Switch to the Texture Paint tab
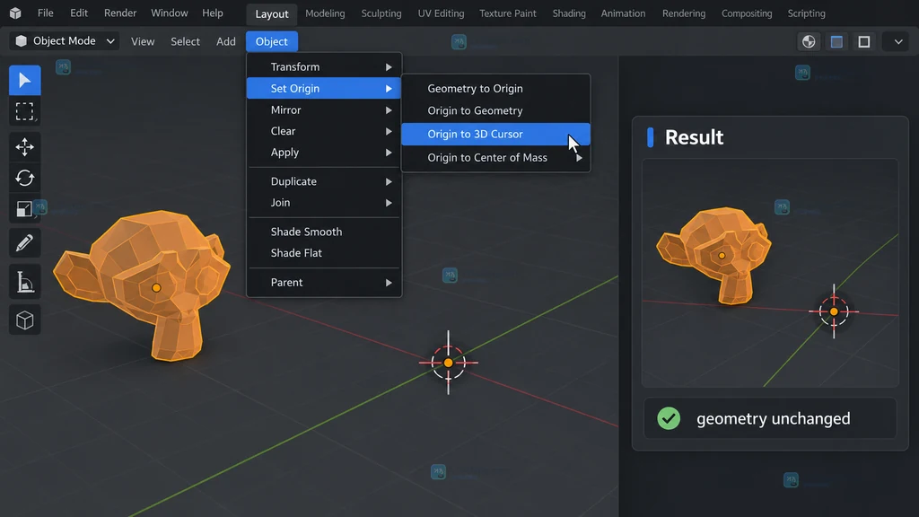The width and height of the screenshot is (919, 517). click(x=508, y=13)
